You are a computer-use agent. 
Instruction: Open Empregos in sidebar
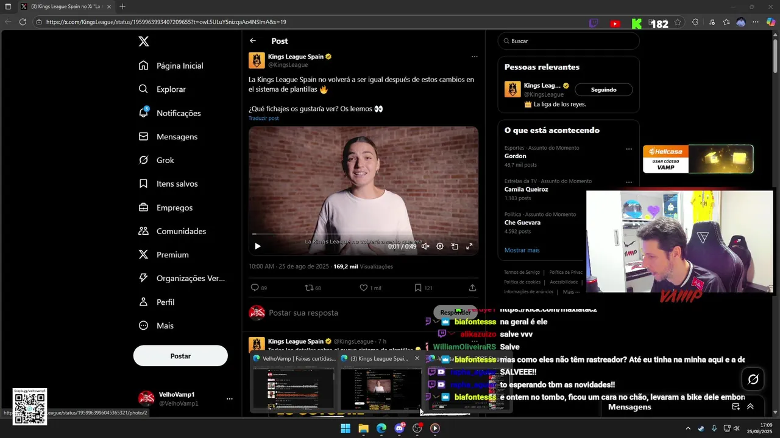166,207
